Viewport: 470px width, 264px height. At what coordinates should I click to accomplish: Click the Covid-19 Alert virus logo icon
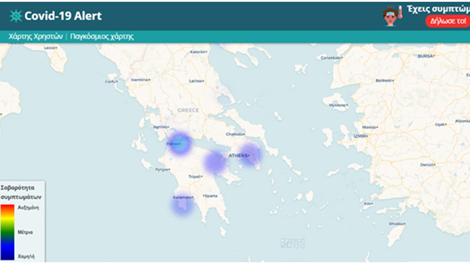(x=15, y=15)
